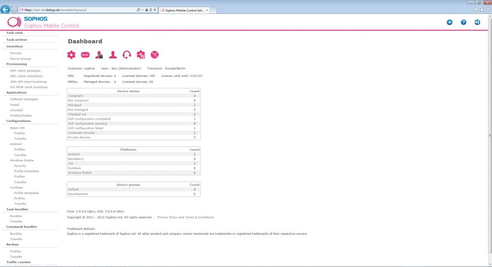492x267 pixels.
Task: Go back with browser back arrow
Action: click(x=5, y=10)
